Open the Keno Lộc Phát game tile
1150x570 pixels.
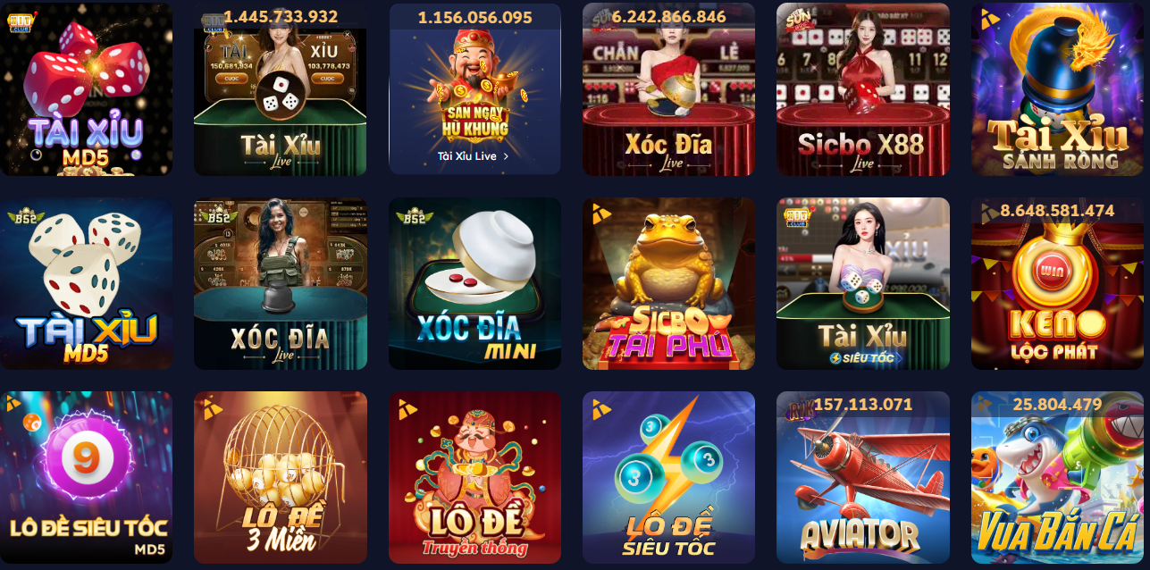pyautogui.click(x=1058, y=283)
